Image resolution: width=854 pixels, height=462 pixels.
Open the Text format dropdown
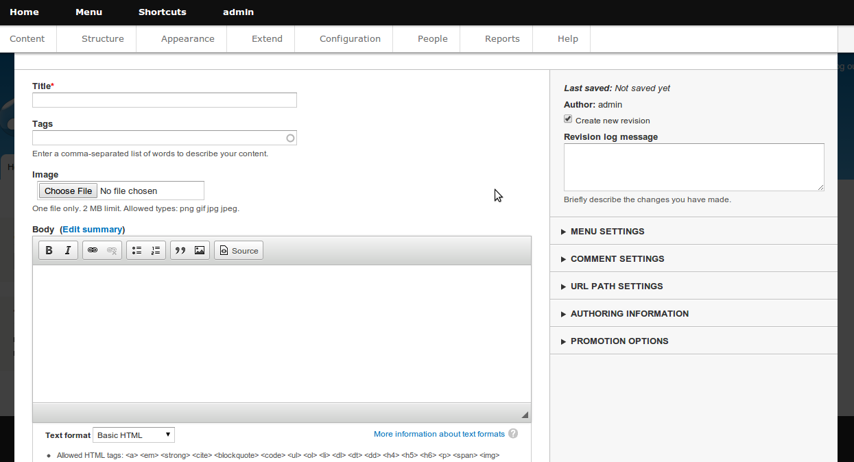134,435
